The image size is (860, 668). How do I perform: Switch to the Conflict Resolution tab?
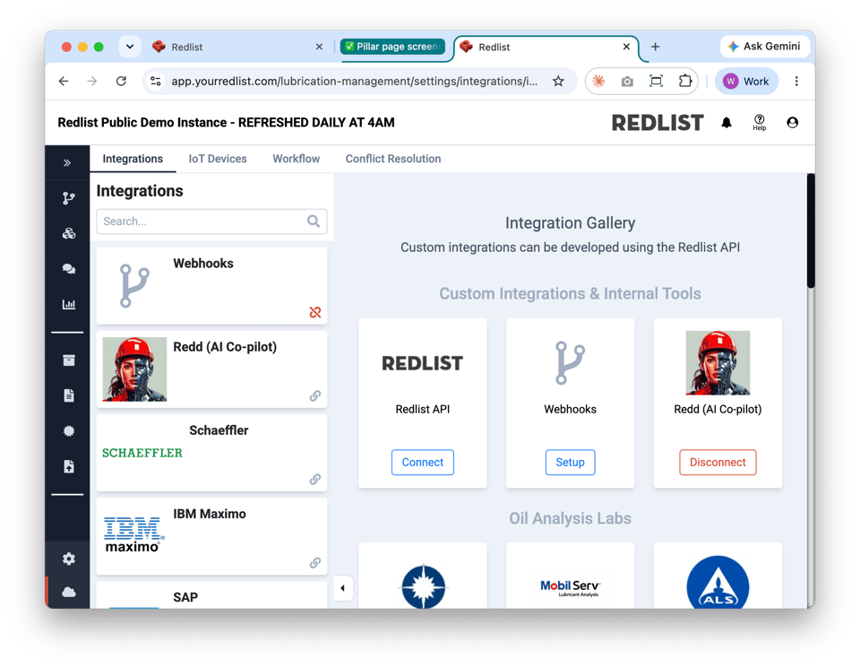click(x=393, y=159)
